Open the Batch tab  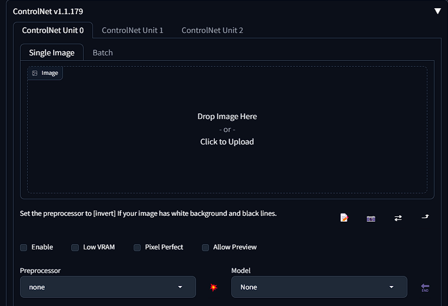[x=102, y=52]
